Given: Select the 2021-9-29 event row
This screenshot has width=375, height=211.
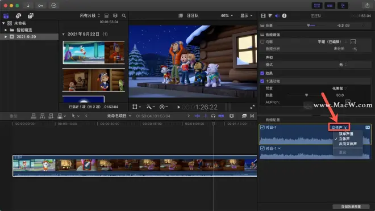Looking at the screenshot, I should [29, 37].
